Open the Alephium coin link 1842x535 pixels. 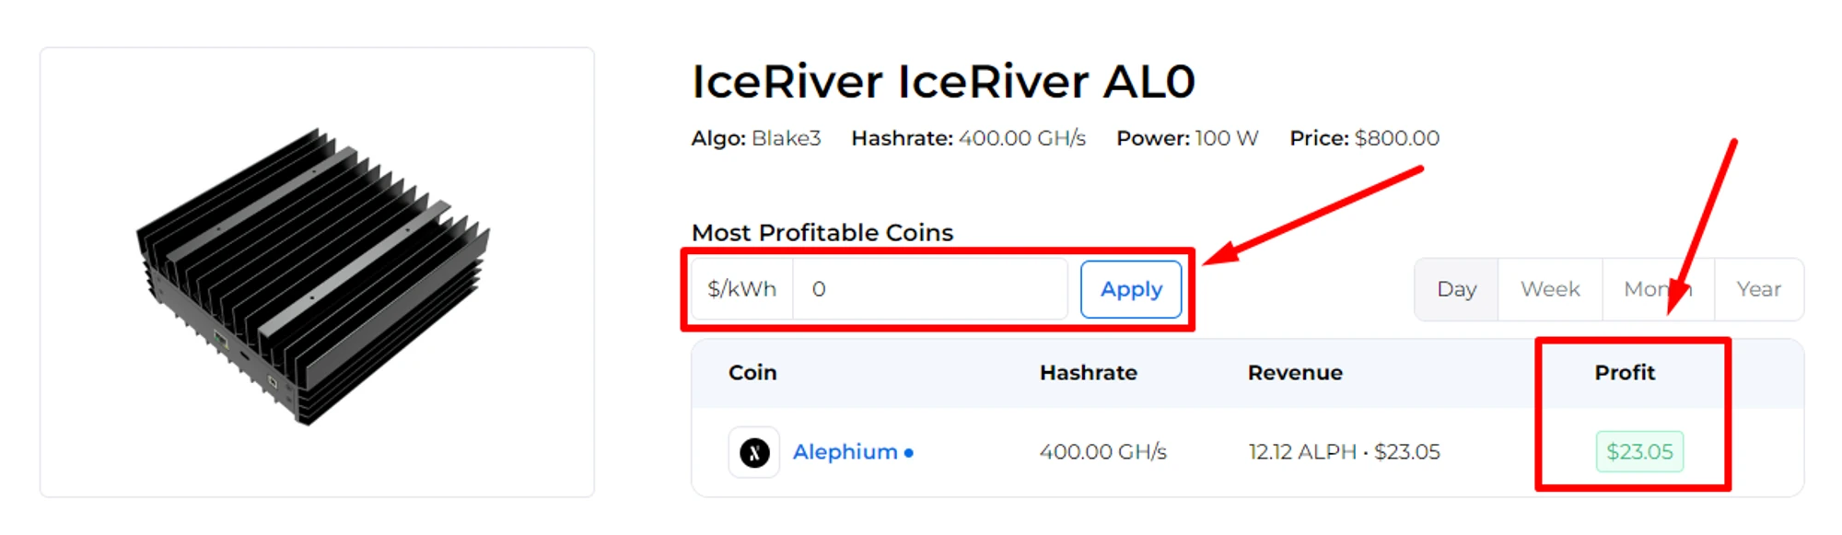point(845,452)
